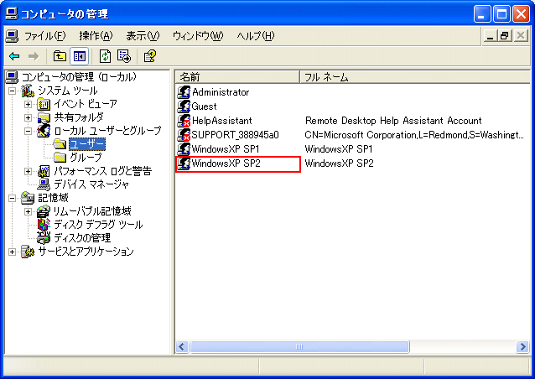535x379 pixels.
Task: Select リムーバブル記憶域 in the tree
Action: (92, 211)
